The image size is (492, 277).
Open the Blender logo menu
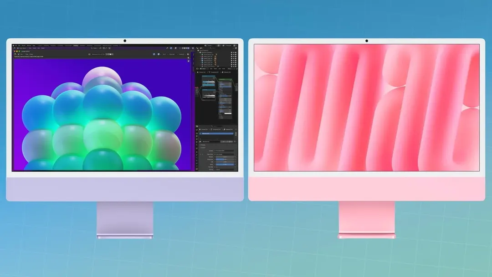point(14,46)
